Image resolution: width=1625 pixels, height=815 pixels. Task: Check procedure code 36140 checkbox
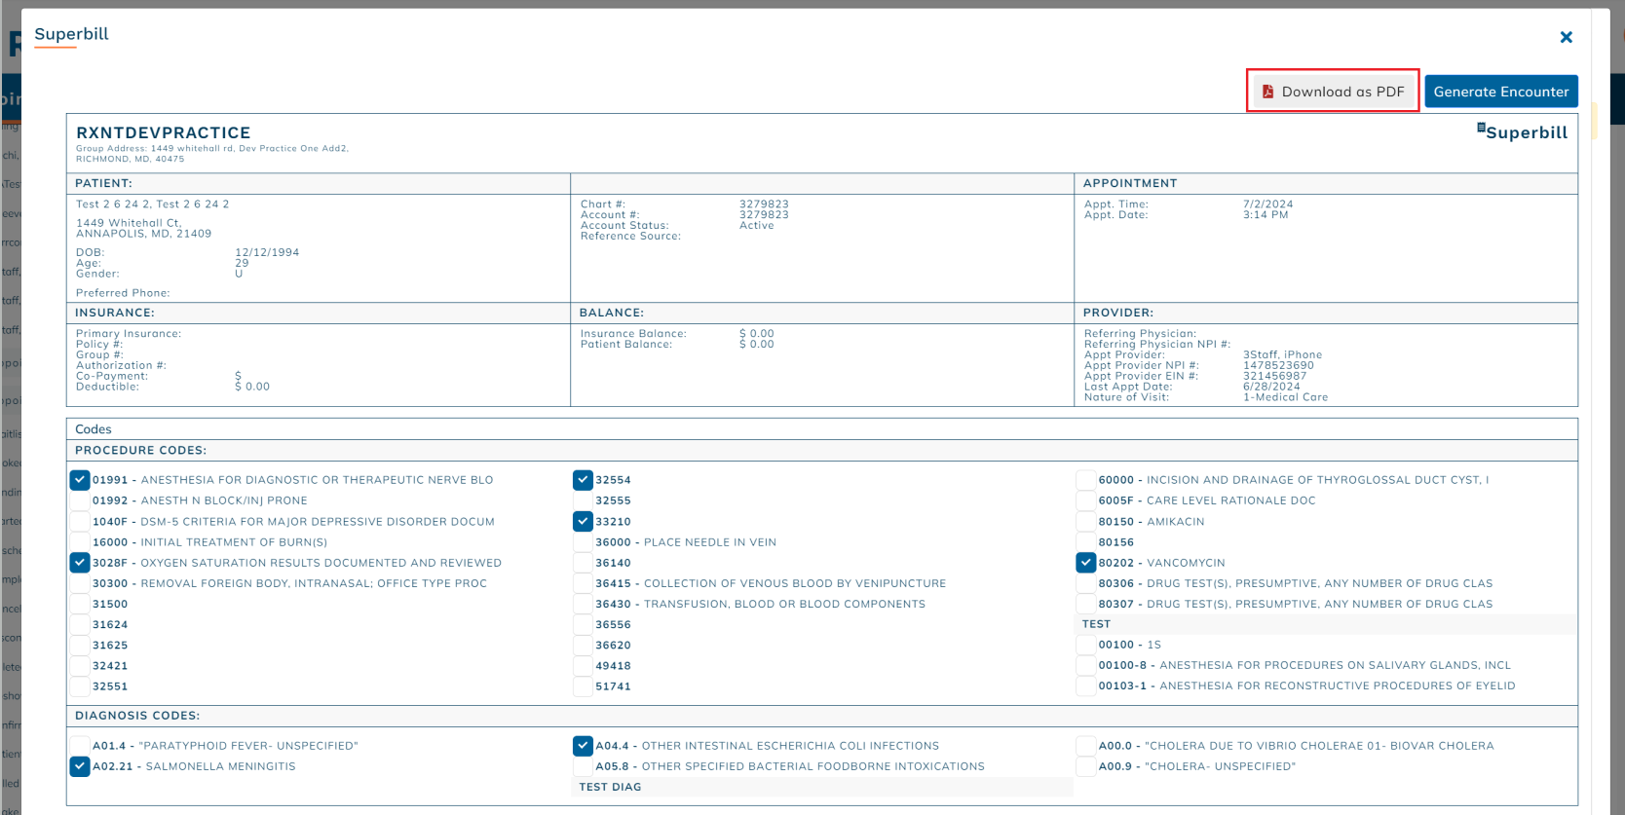[583, 563]
